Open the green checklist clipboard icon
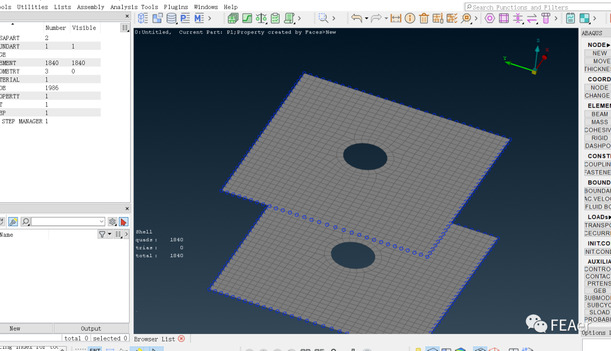Screen dimensions: 611x351 (275, 18)
